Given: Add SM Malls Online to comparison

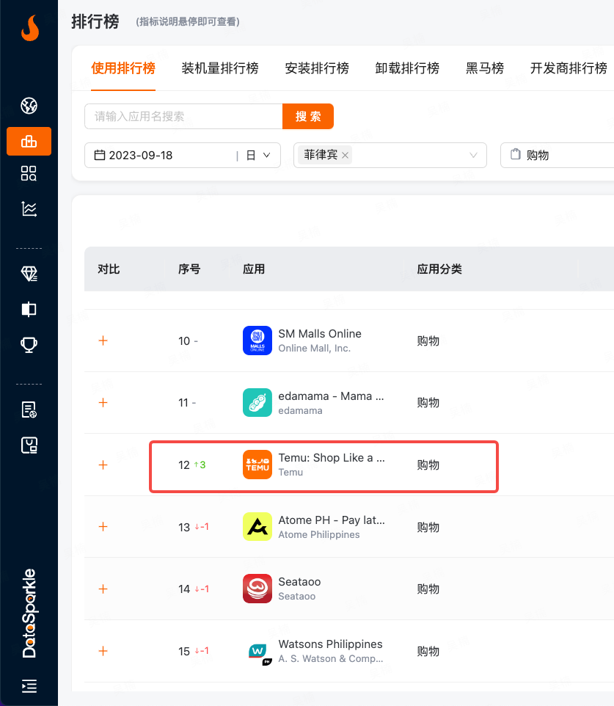Looking at the screenshot, I should [x=103, y=341].
